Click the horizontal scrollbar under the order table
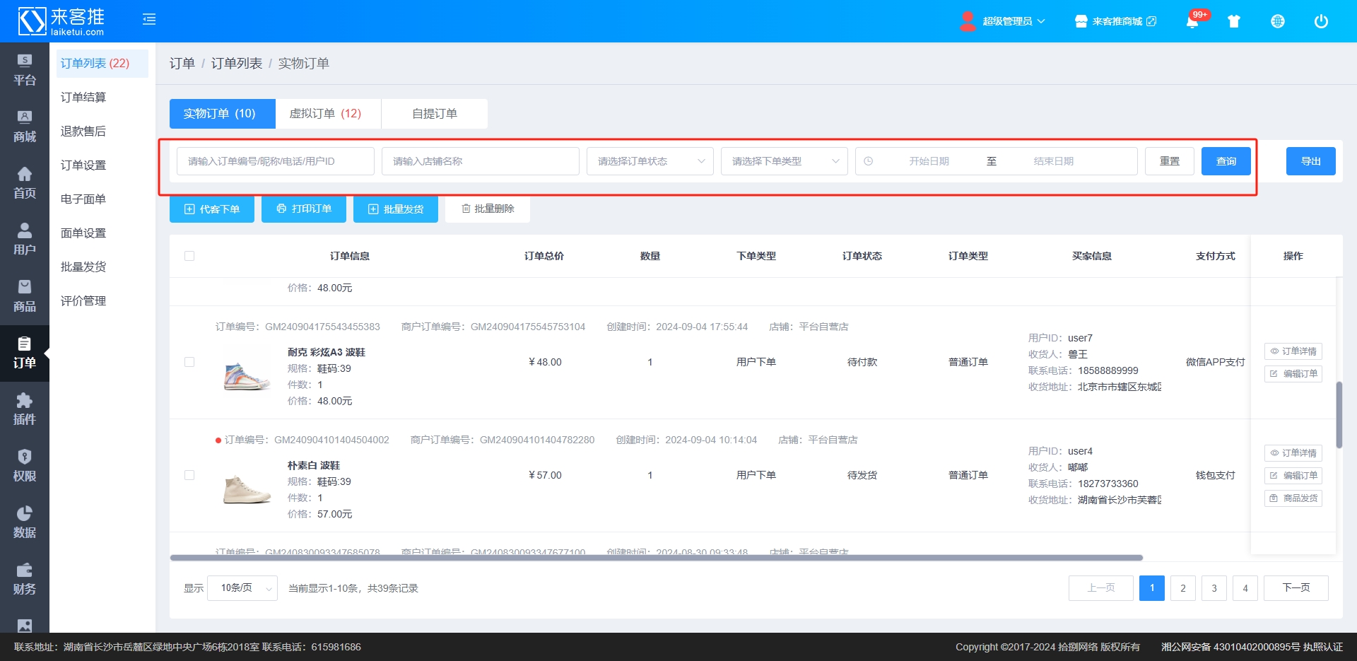Screen dimensions: 1357x661 click(656, 558)
